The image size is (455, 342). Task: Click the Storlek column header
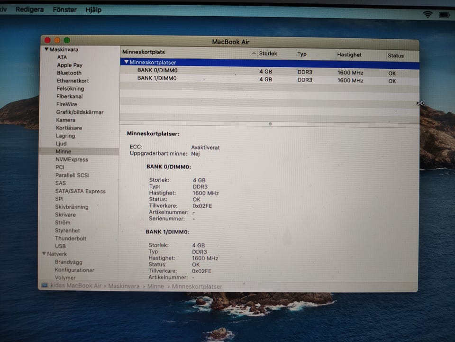(268, 54)
